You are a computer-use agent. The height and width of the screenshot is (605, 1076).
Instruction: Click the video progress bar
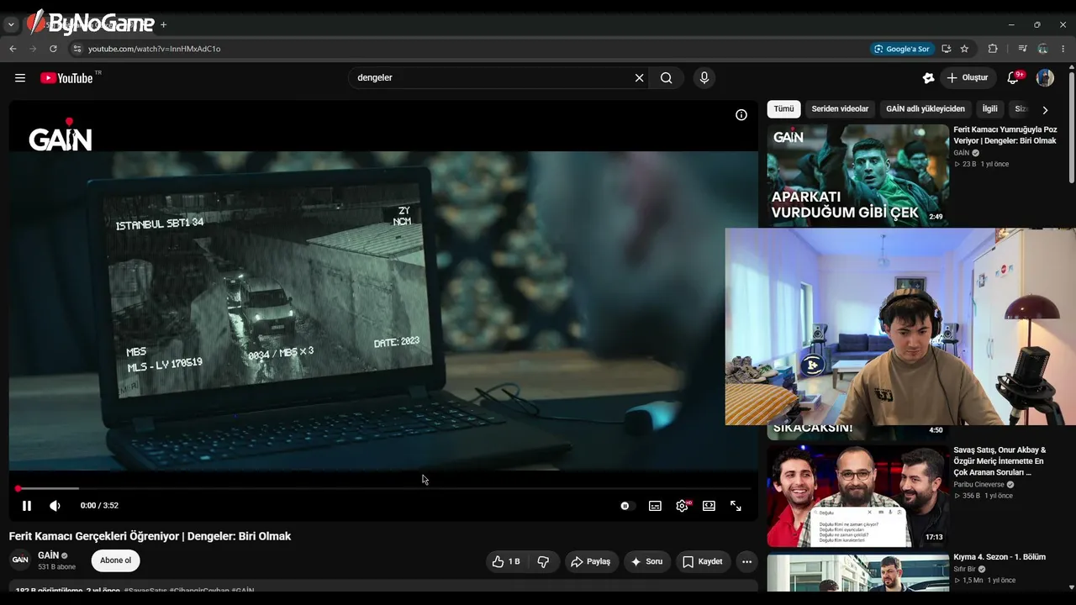[383, 488]
